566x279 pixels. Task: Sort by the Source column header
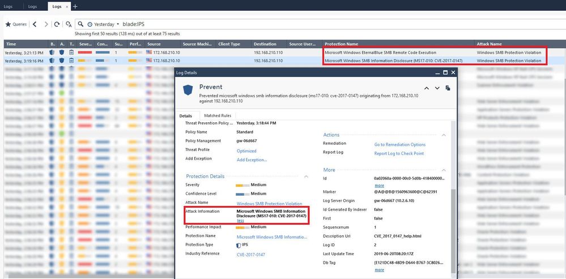[x=163, y=44]
